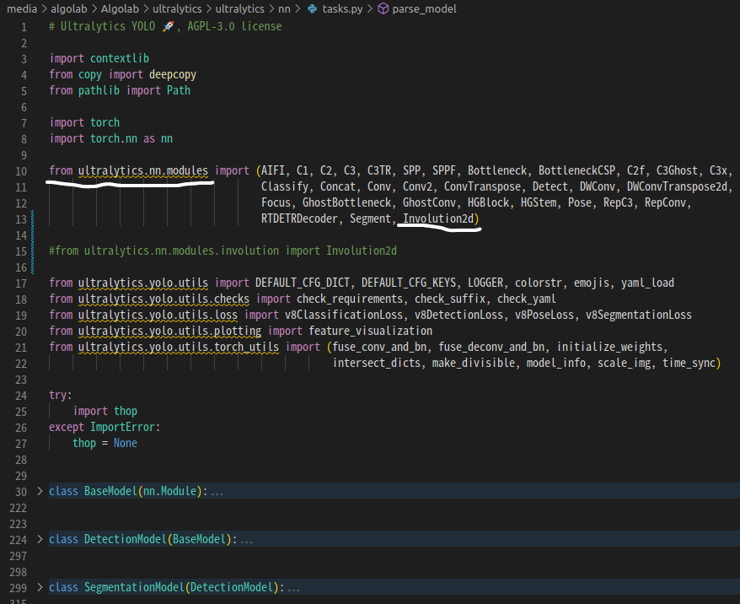Image resolution: width=740 pixels, height=604 pixels.
Task: Expand the folded BaseModel class
Action: pos(39,490)
